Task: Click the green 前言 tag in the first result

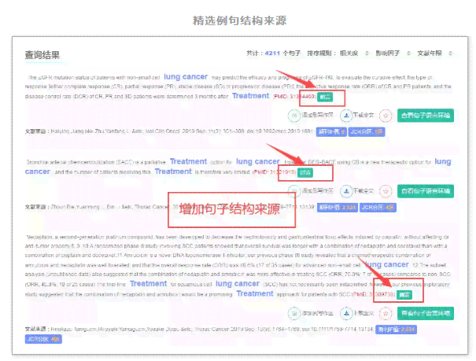Action: [x=325, y=97]
